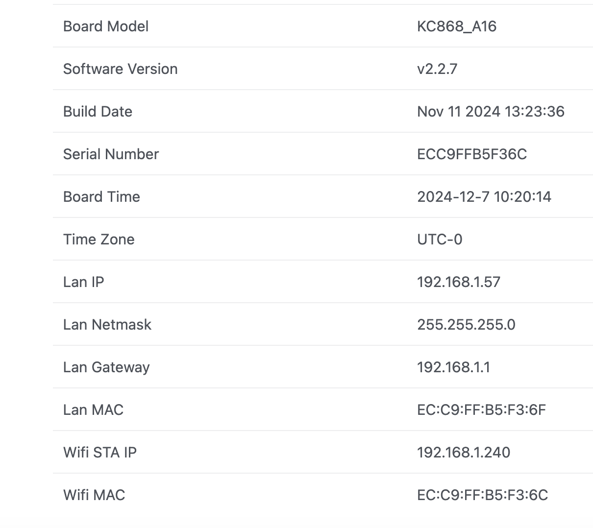
Task: Click the Wifi MAC address ending in 6C
Action: 482,495
